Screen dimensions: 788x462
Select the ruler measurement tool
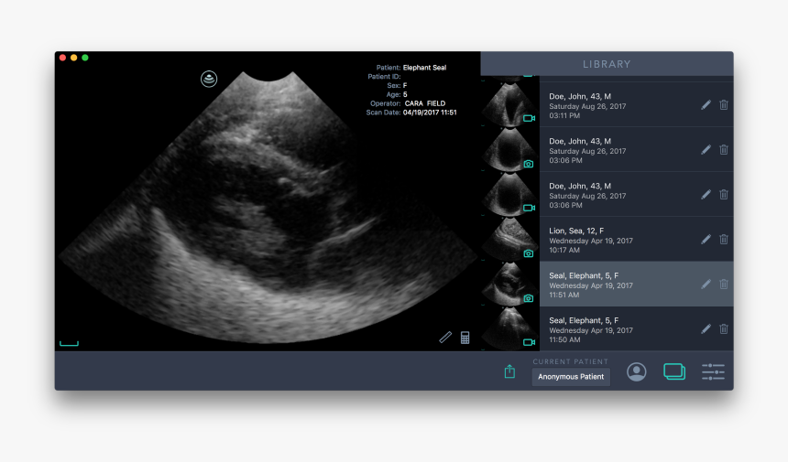445,337
